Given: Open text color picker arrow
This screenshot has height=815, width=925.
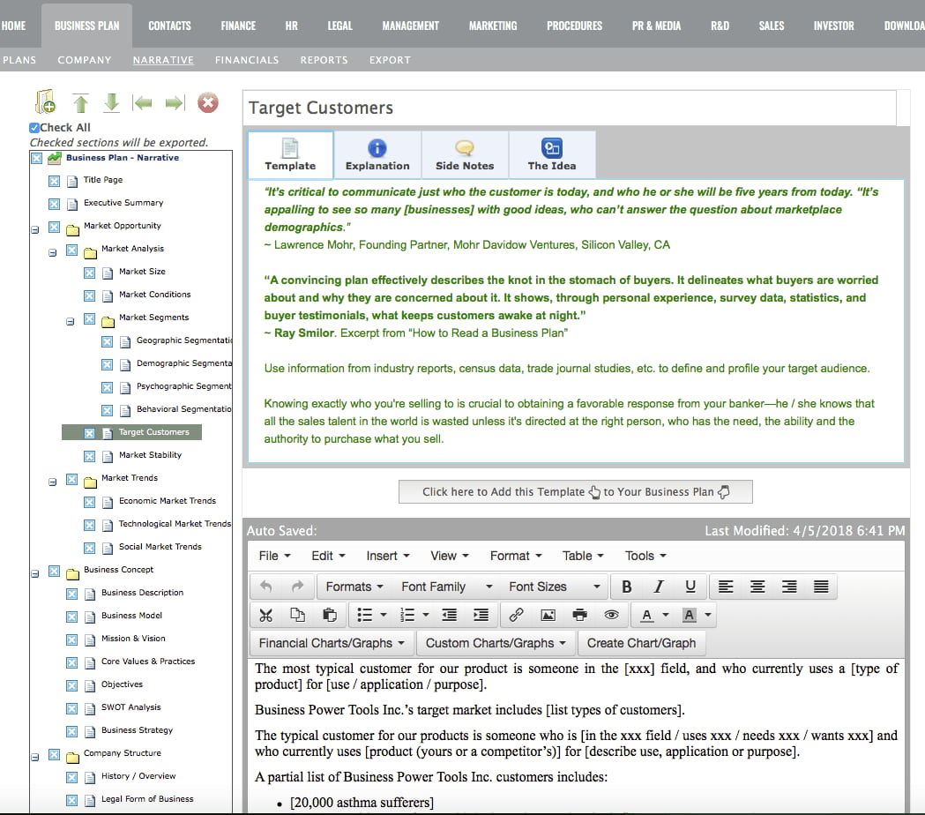Looking at the screenshot, I should click(666, 615).
